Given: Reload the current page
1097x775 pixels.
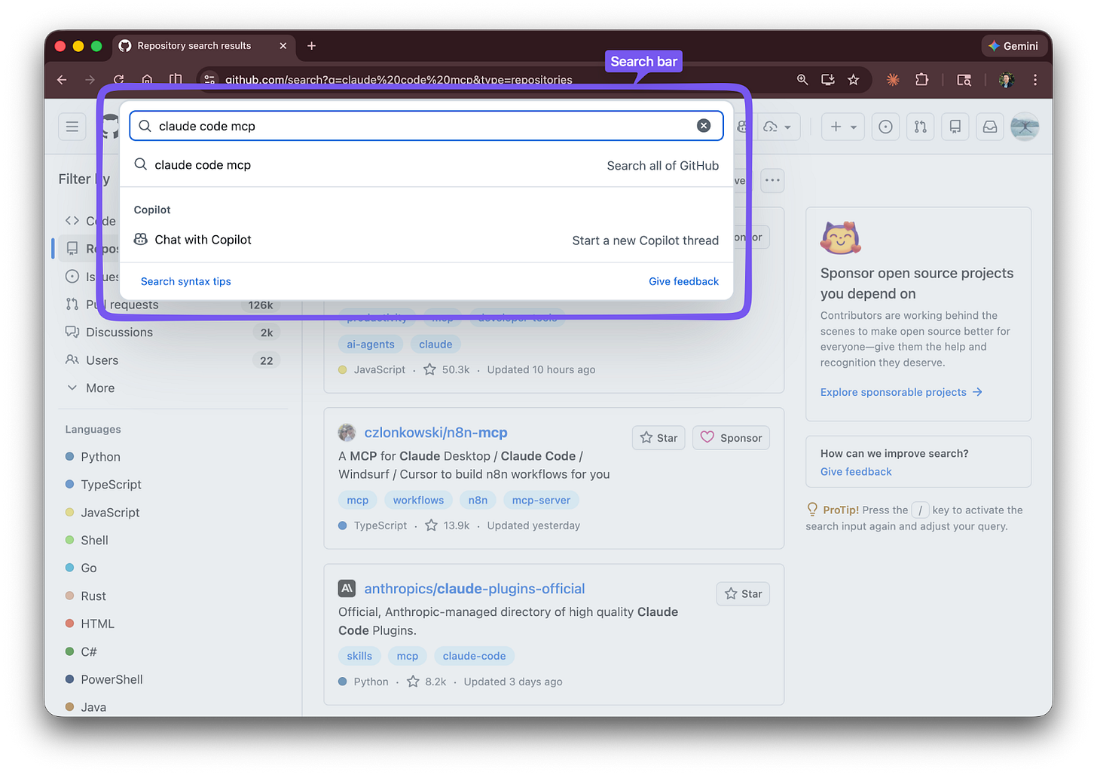Looking at the screenshot, I should point(119,80).
